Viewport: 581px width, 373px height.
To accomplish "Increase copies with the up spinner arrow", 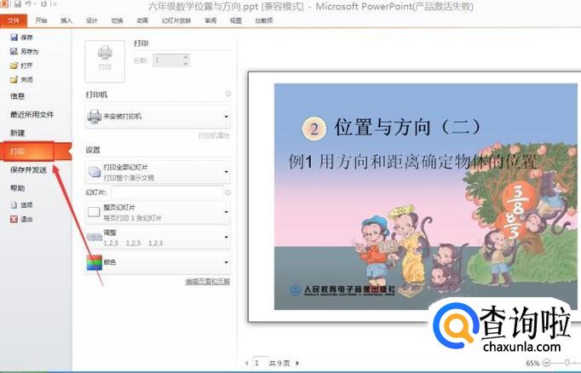I will coord(186,57).
